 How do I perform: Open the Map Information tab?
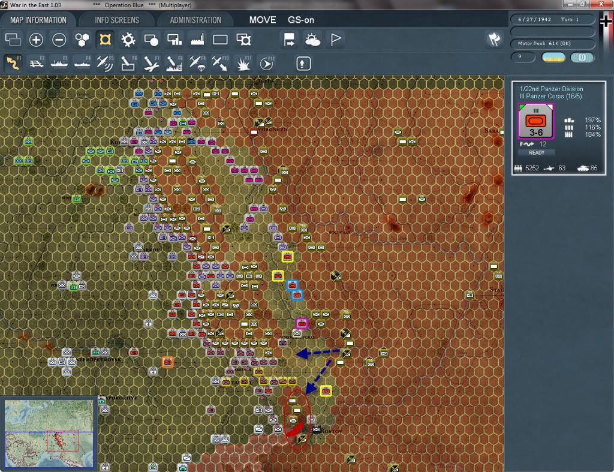click(x=38, y=20)
